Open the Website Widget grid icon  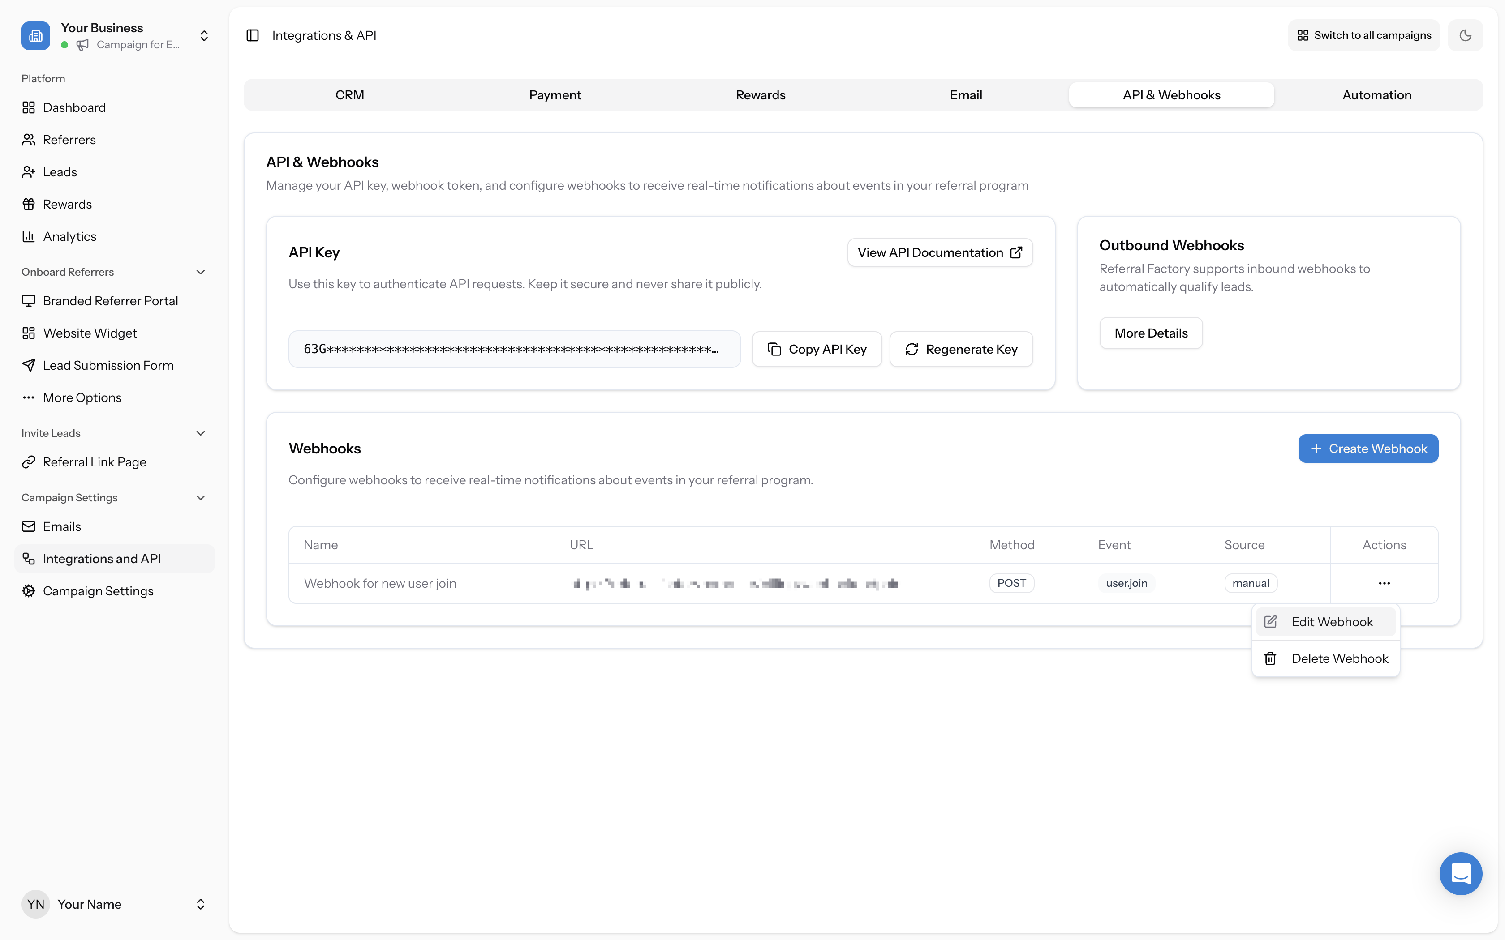(29, 333)
